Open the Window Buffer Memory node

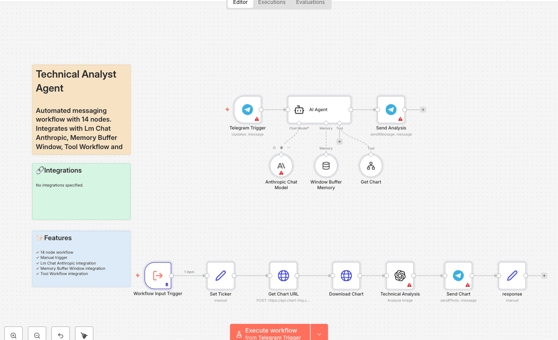click(x=326, y=166)
